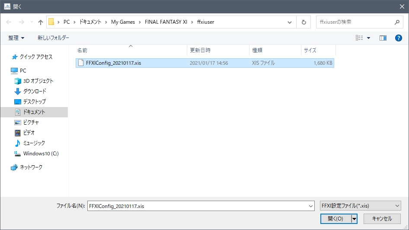Open Windows10 (C:) drive in sidebar
This screenshot has height=230, width=409.
click(x=41, y=154)
